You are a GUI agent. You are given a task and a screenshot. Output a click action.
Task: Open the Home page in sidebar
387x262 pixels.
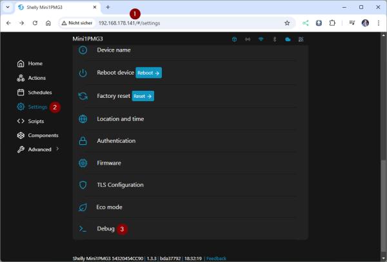[30, 64]
